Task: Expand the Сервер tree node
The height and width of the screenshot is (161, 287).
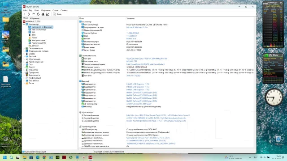Action: [x=24, y=54]
